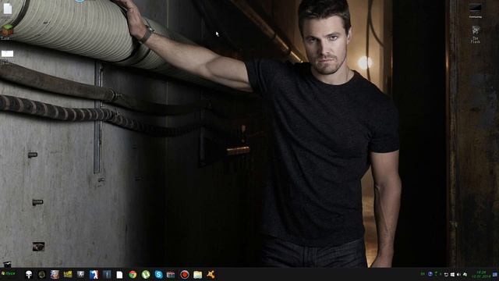Open the orange Avast taskbar icon
The width and height of the screenshot is (499, 281).
(211, 274)
